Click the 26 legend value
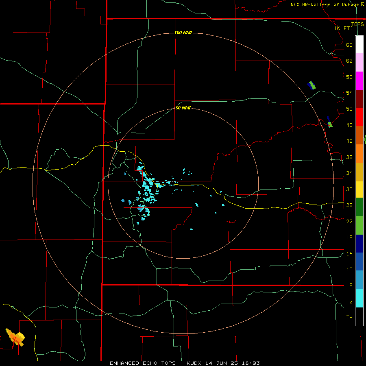Screen dimensions: 366x366 click(x=349, y=205)
